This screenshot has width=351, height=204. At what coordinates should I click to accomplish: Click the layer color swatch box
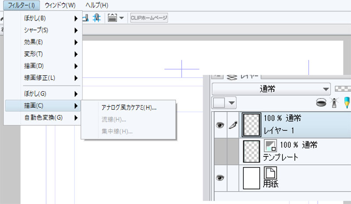tap(219, 104)
